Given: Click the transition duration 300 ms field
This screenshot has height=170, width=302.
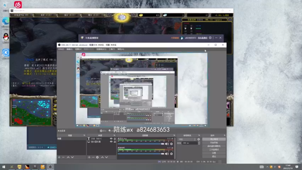Looking at the screenshot, I should point(190,143).
